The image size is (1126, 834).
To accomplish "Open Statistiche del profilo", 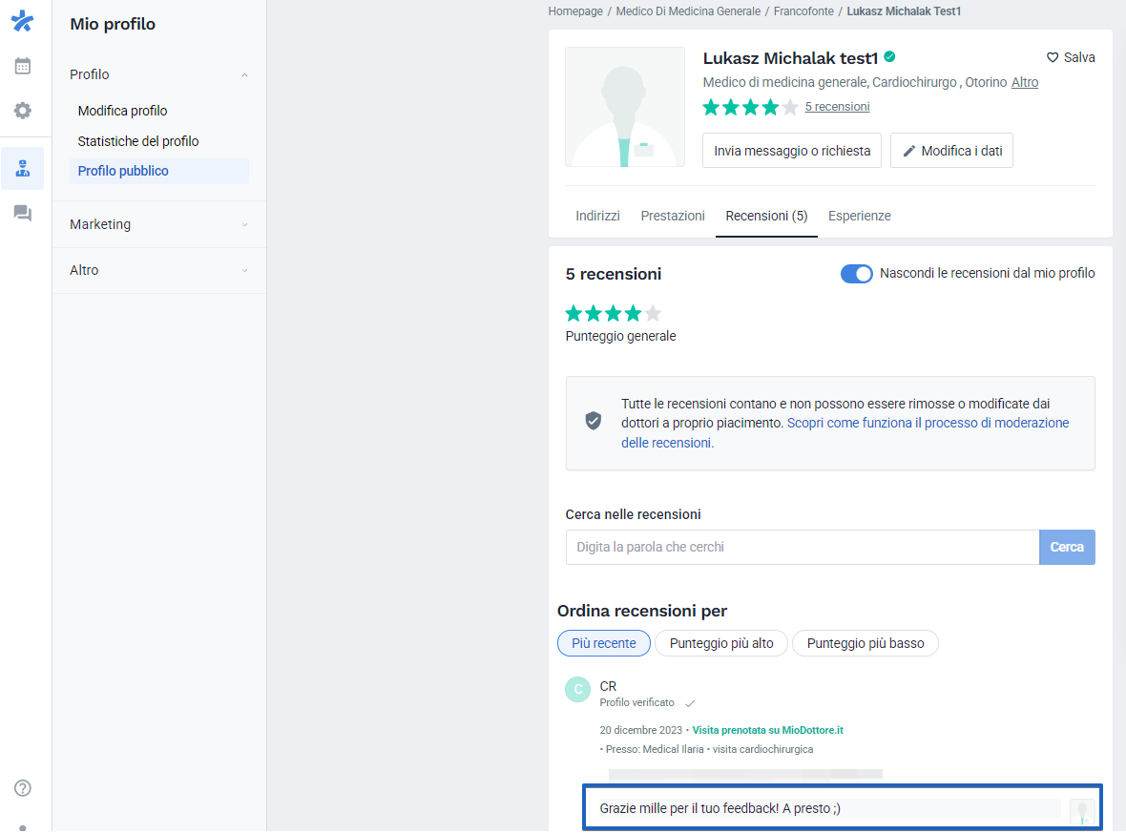I will 137,141.
